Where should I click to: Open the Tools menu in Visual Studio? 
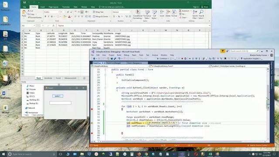pyautogui.click(x=141, y=55)
